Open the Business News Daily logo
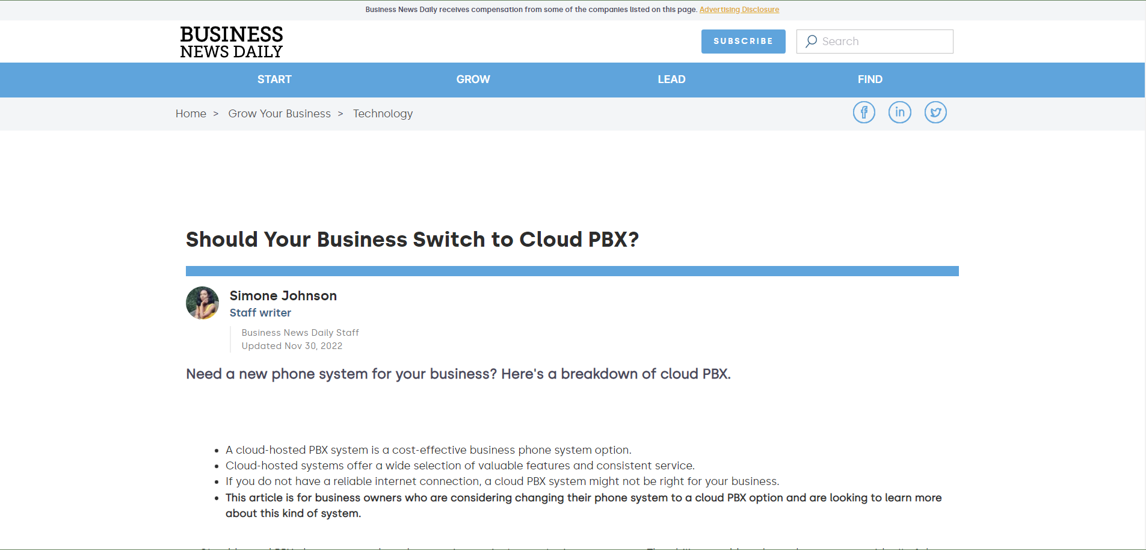1146x550 pixels. [232, 42]
